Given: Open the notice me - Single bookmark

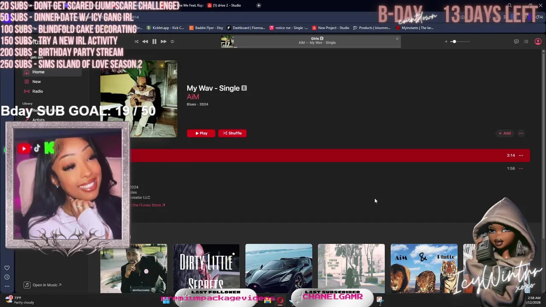Looking at the screenshot, I should point(288,28).
